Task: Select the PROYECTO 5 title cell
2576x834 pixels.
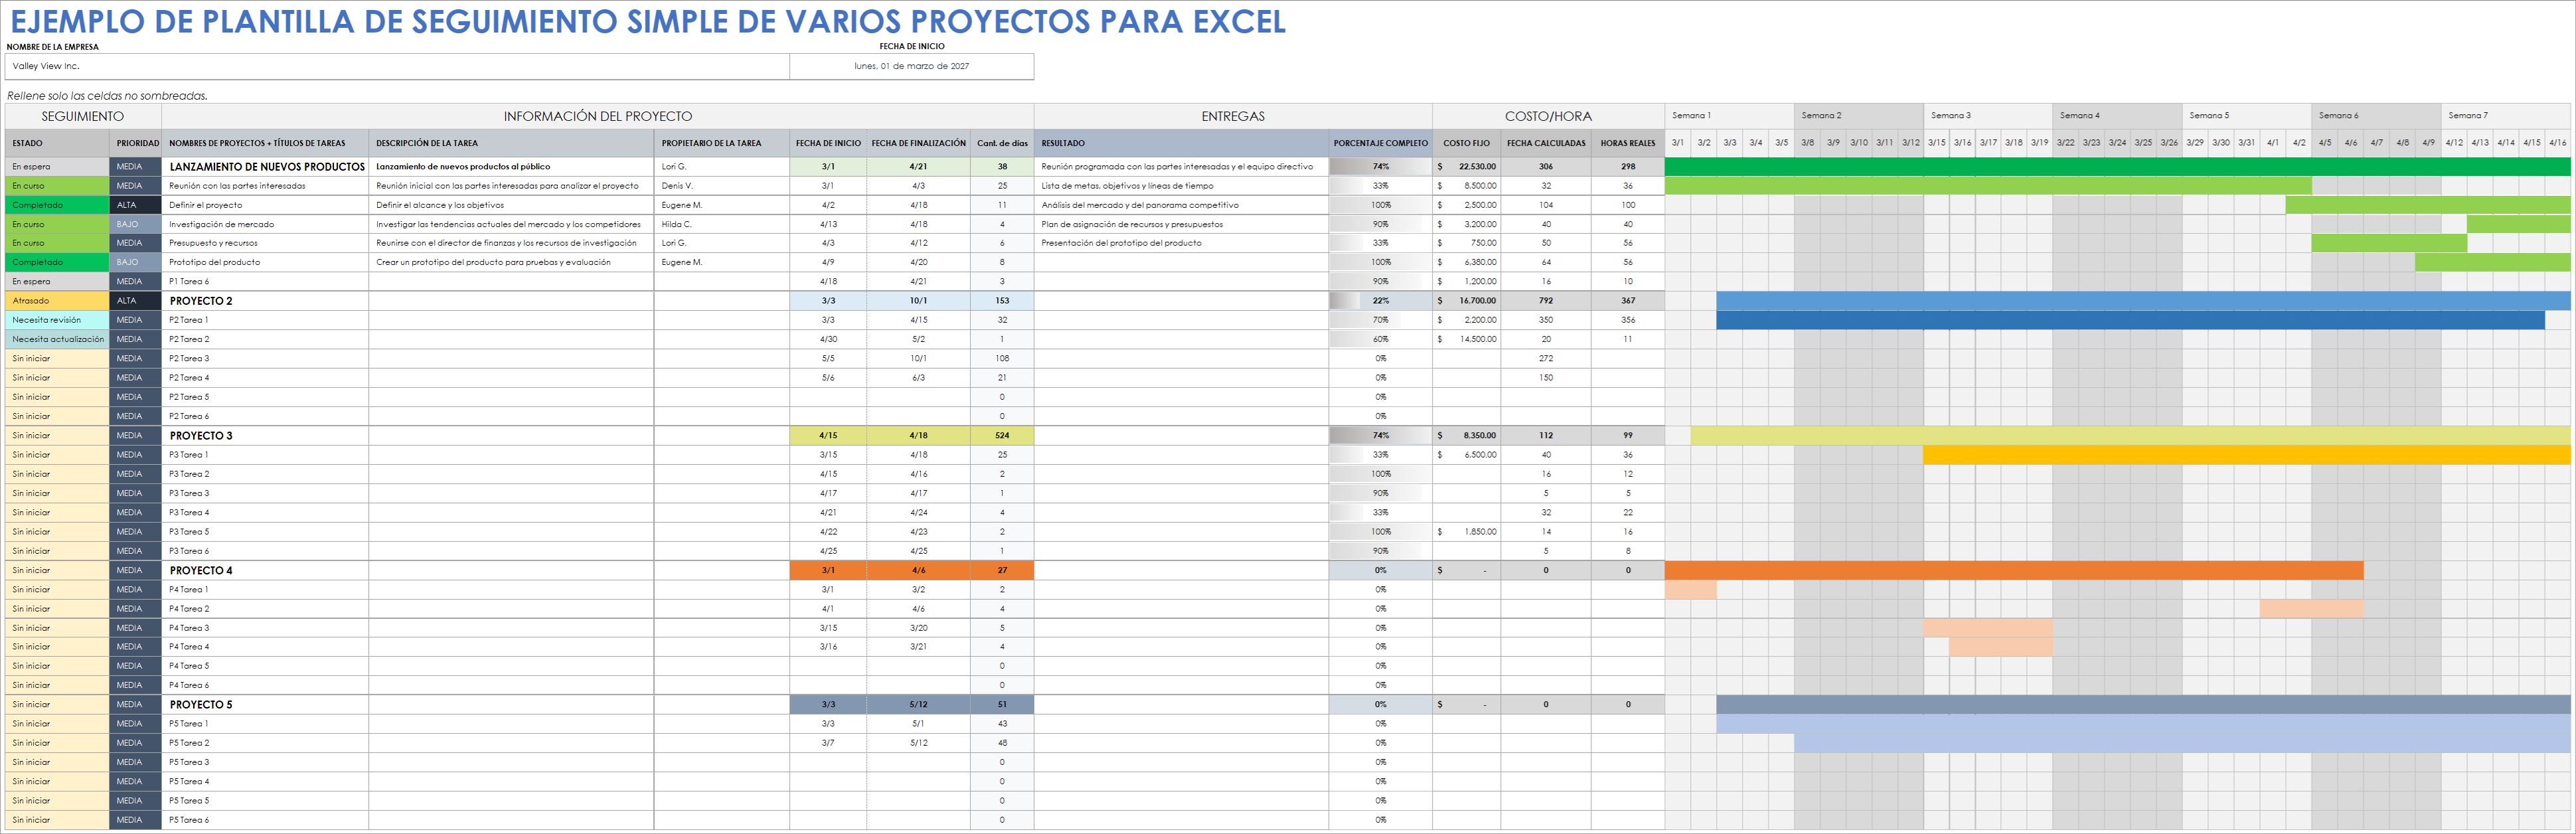Action: [200, 704]
